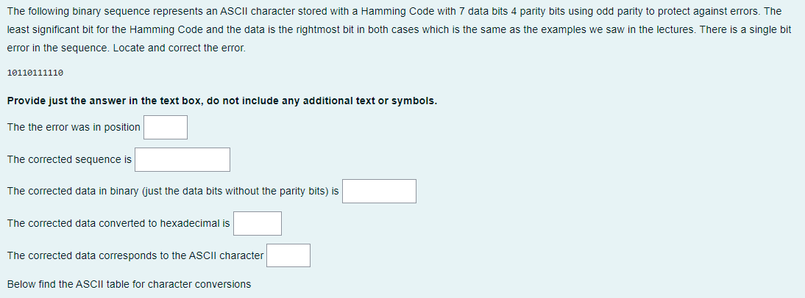Viewport: 805px width, 298px height.
Task: Select the corrected data in binary box
Action: 380,191
